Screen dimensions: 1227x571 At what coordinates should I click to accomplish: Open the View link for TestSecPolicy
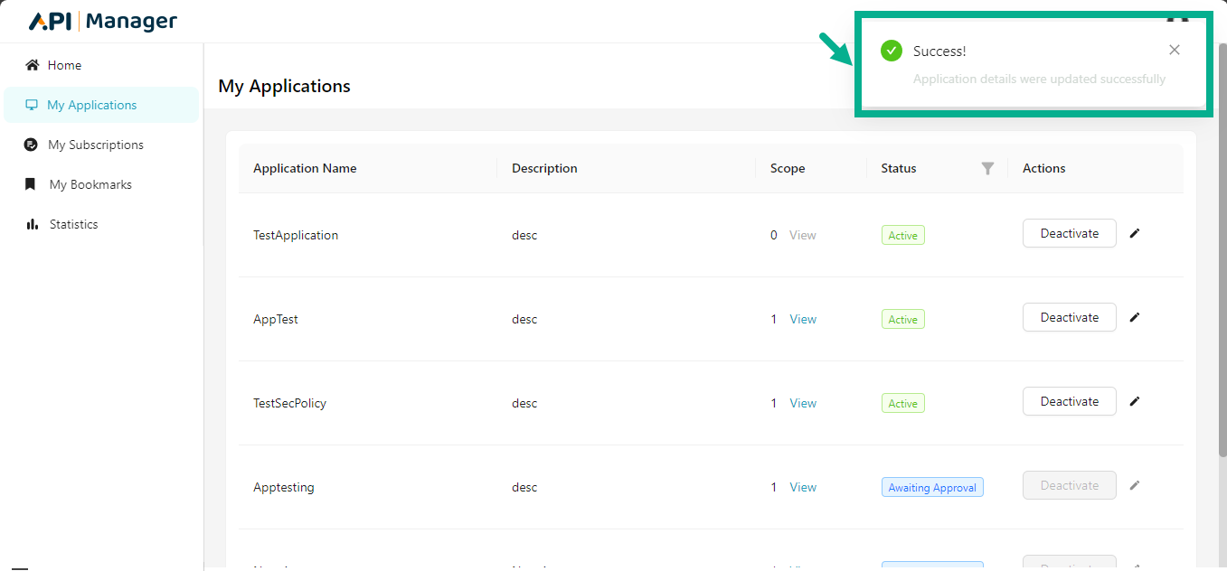802,403
